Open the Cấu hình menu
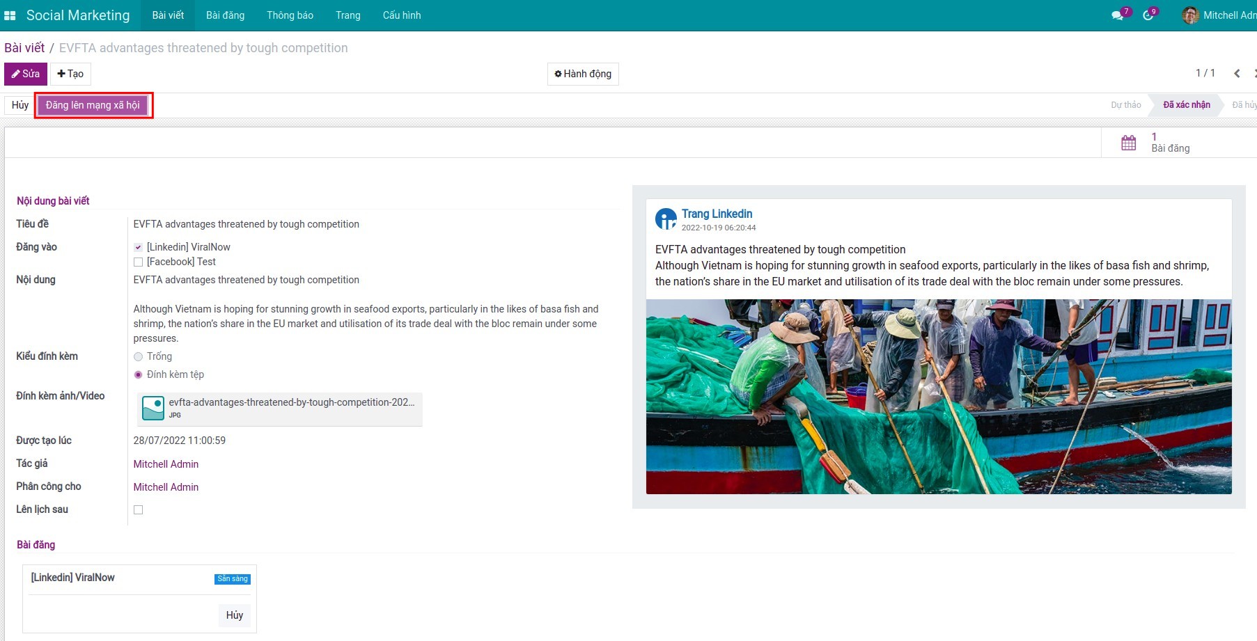This screenshot has width=1257, height=641. pyautogui.click(x=401, y=15)
